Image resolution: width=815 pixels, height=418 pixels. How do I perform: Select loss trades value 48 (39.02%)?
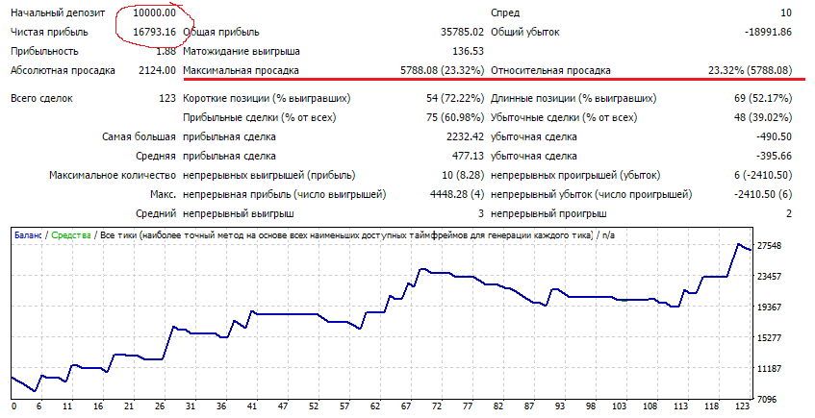click(x=763, y=117)
